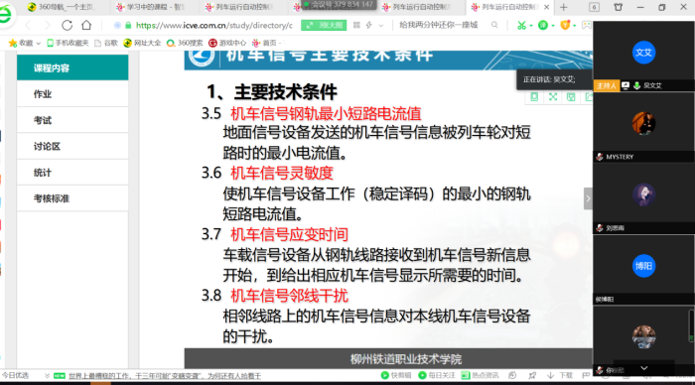Open the 网址大全 bookmark link
The image size is (695, 385).
tap(142, 43)
